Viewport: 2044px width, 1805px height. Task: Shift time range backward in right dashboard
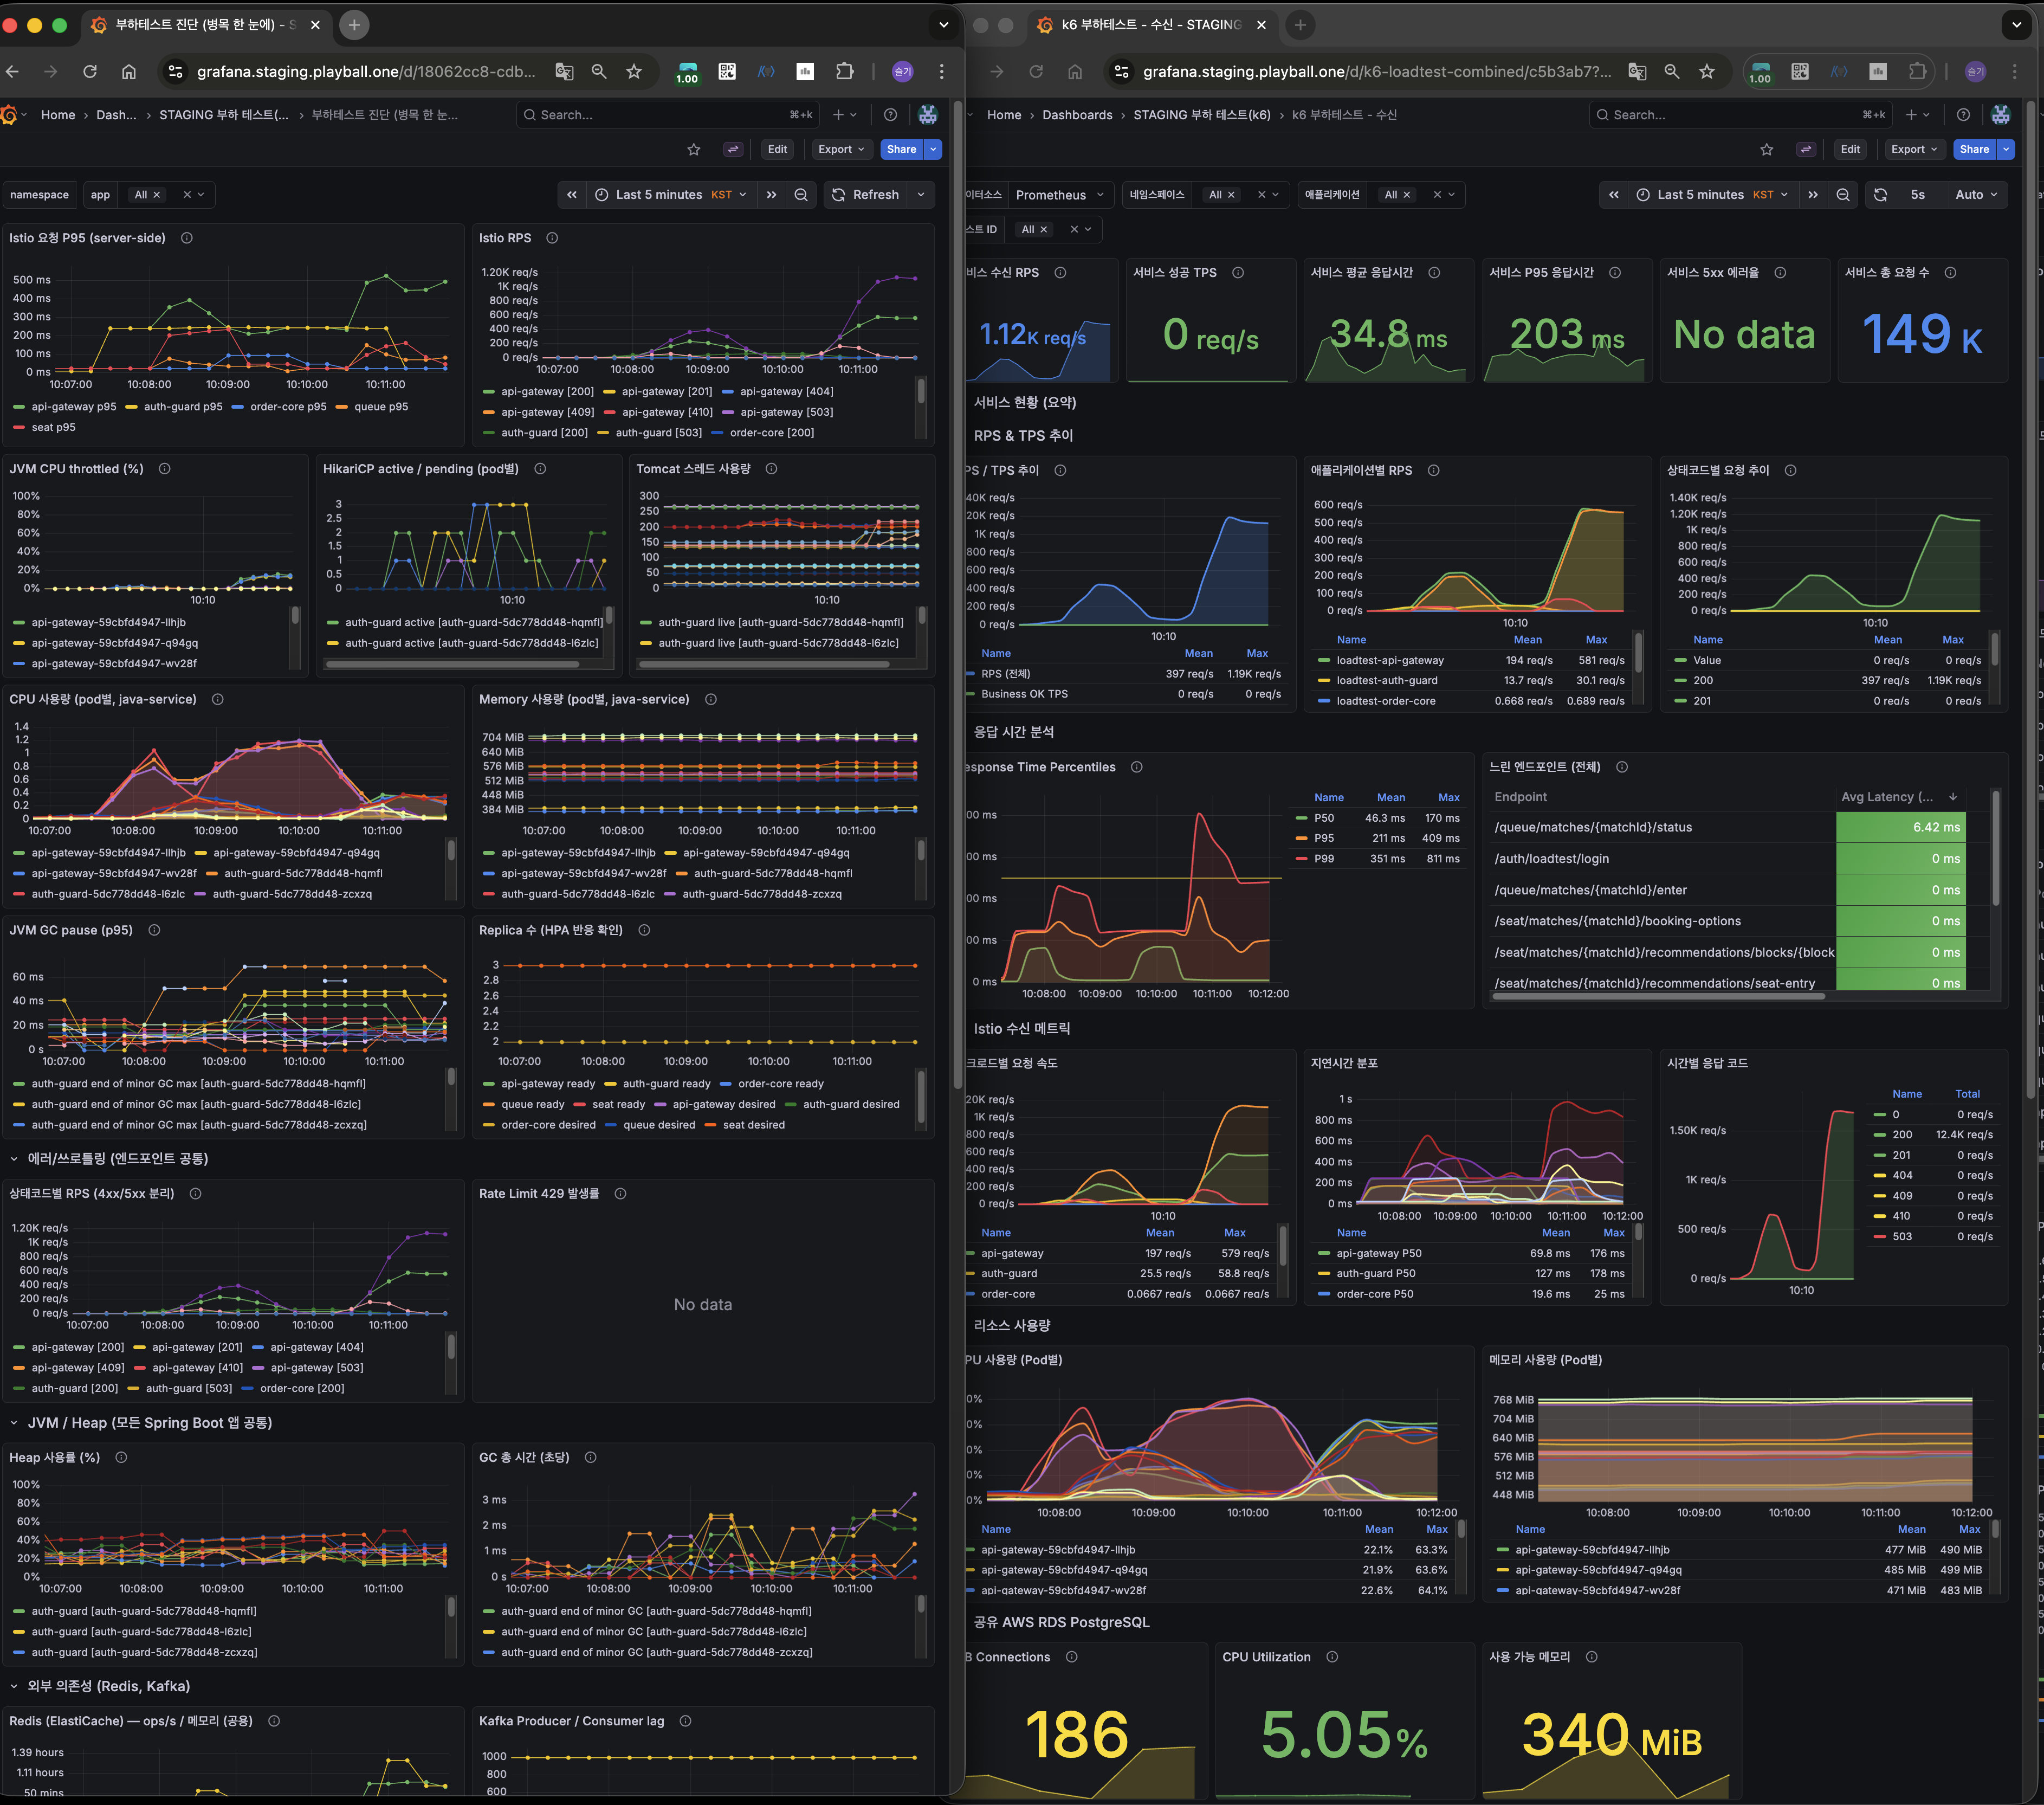tap(1613, 195)
